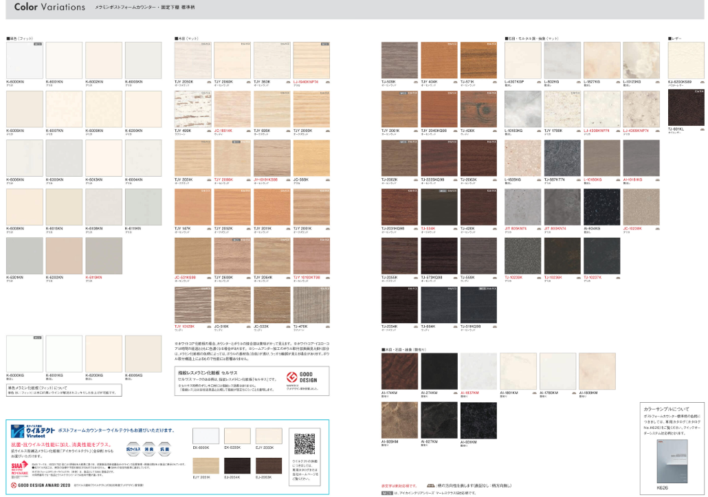This screenshot has width=708, height=497.
Task: Select the K-6119KN gray-beige swatch
Action: [103, 255]
